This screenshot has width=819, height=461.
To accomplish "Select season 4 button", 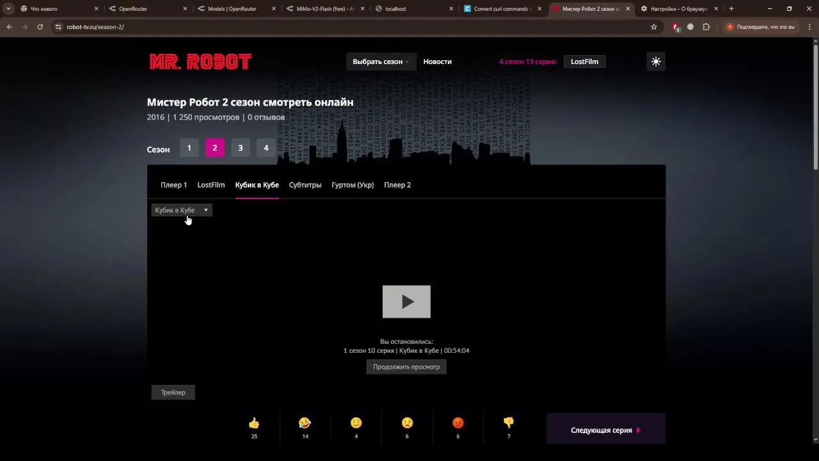I will point(266,148).
